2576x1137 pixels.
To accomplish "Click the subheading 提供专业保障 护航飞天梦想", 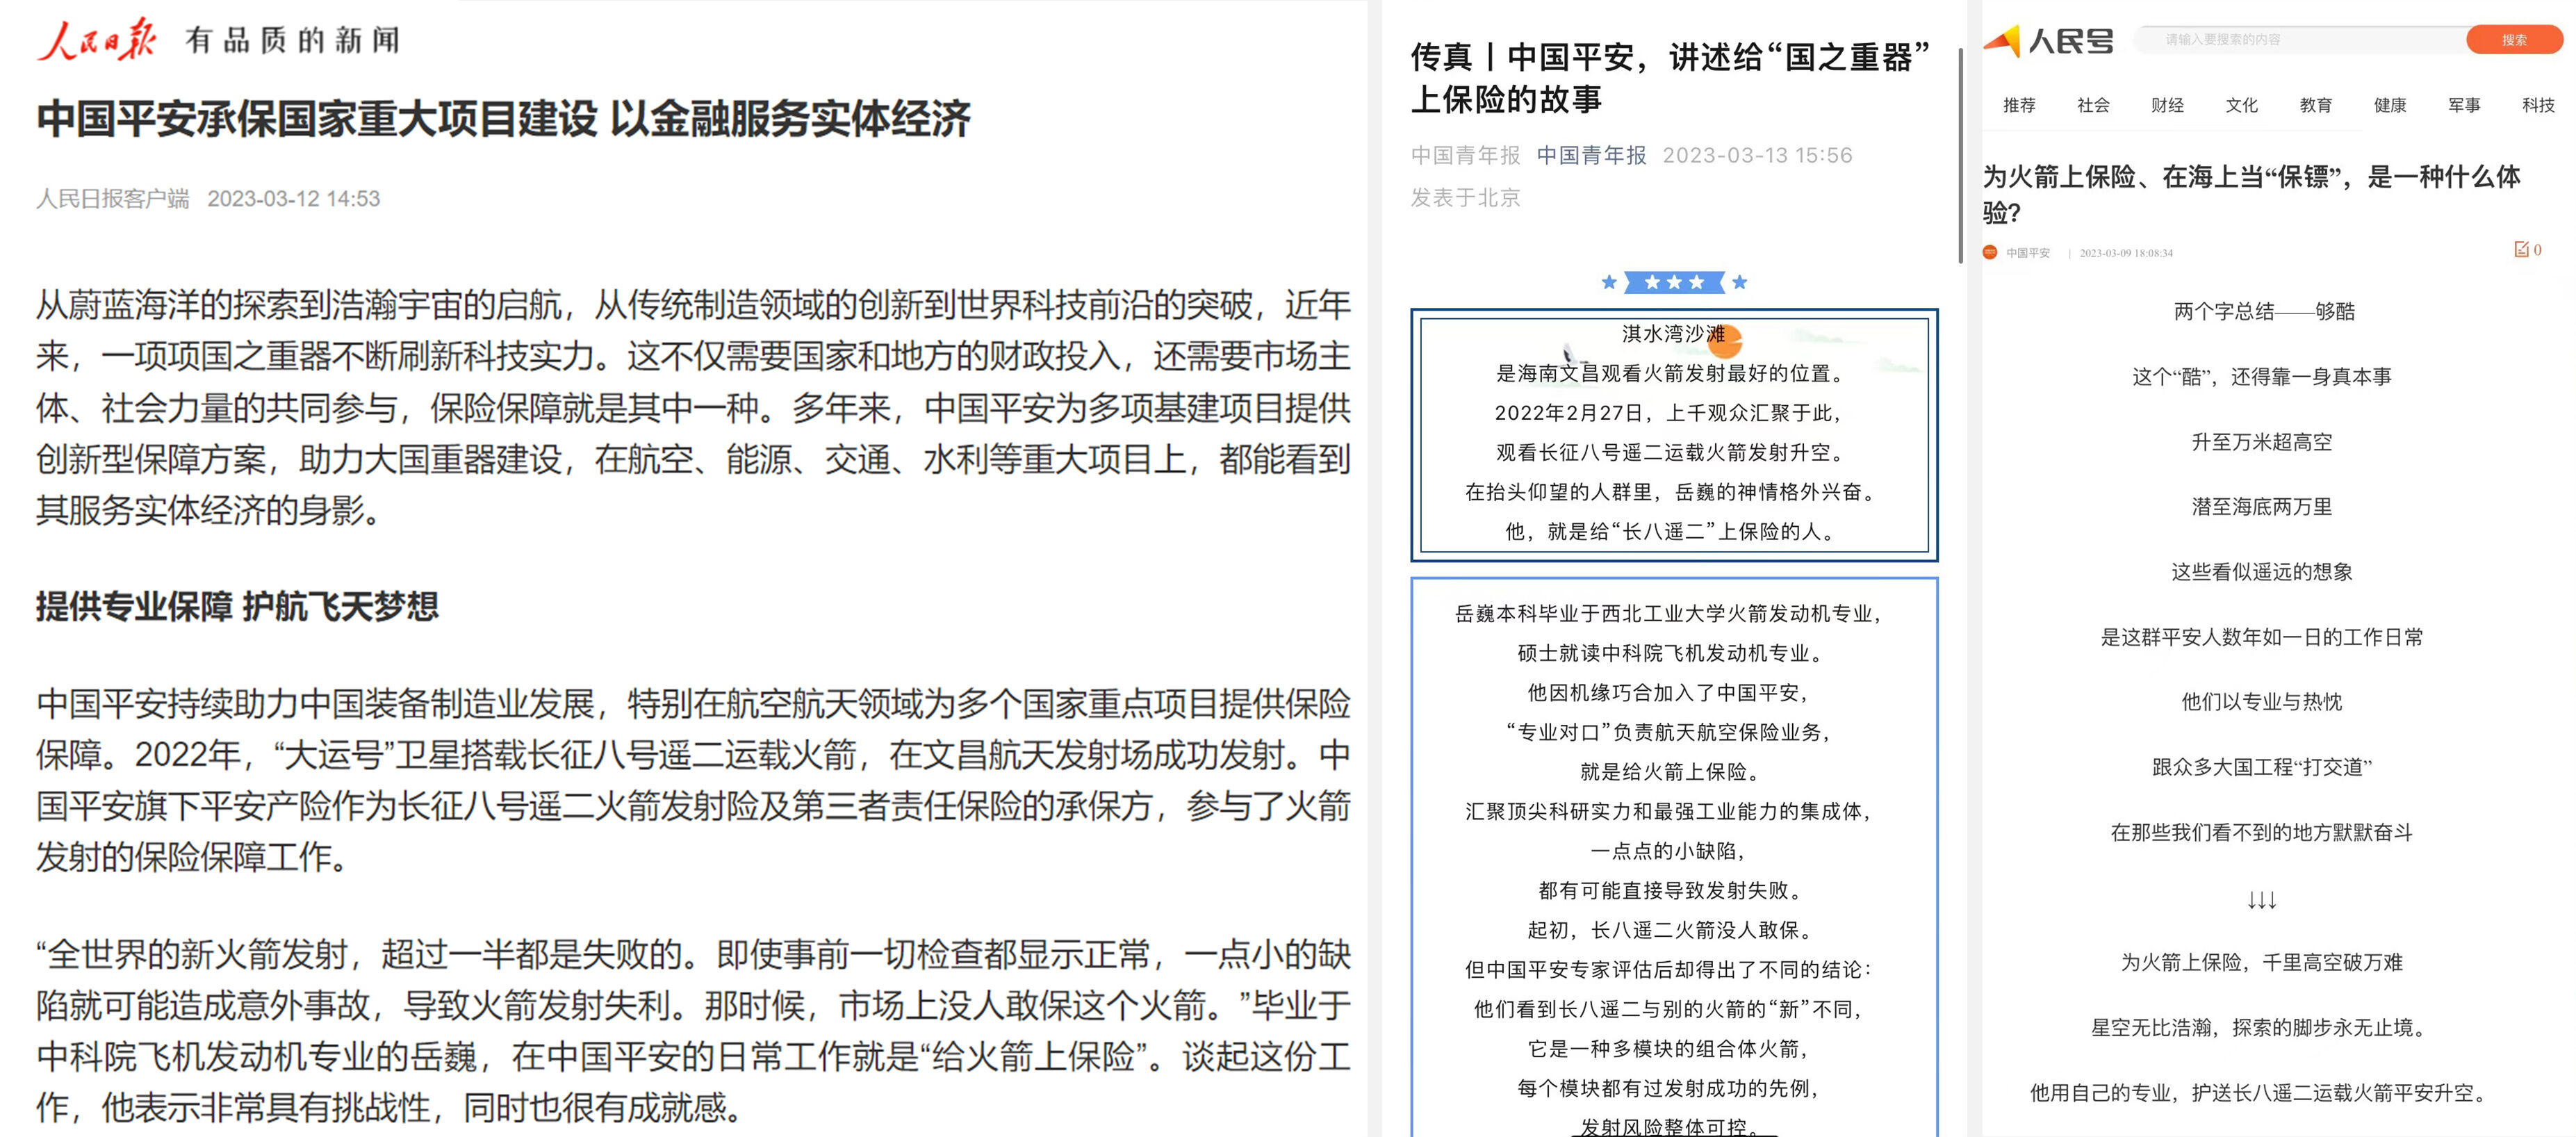I will click(237, 606).
